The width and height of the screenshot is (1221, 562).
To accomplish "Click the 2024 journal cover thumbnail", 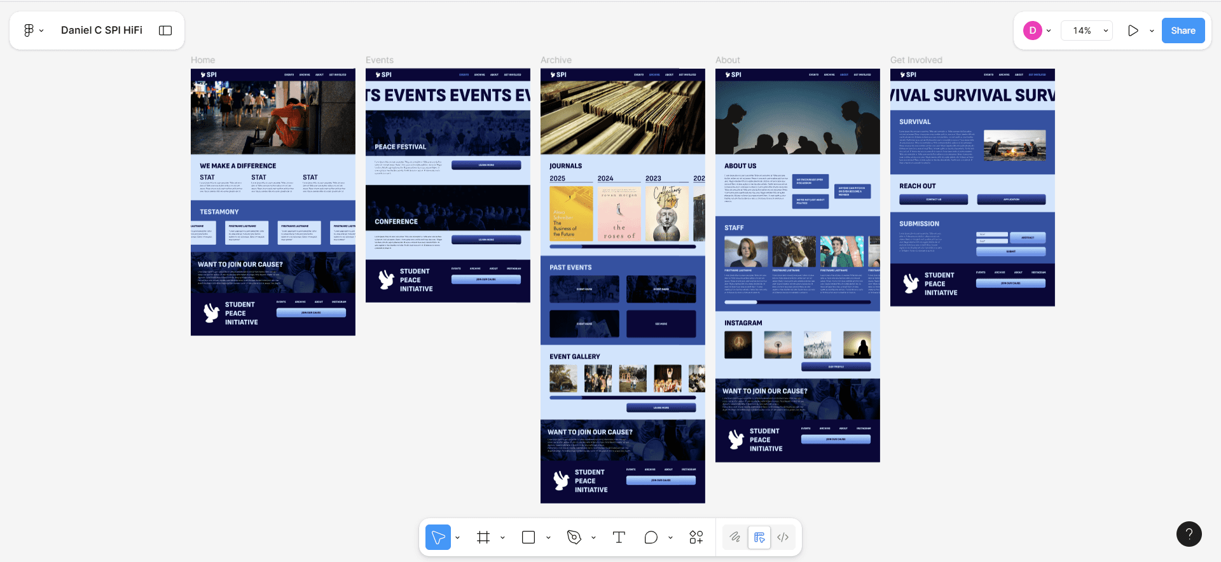I will pyautogui.click(x=619, y=214).
